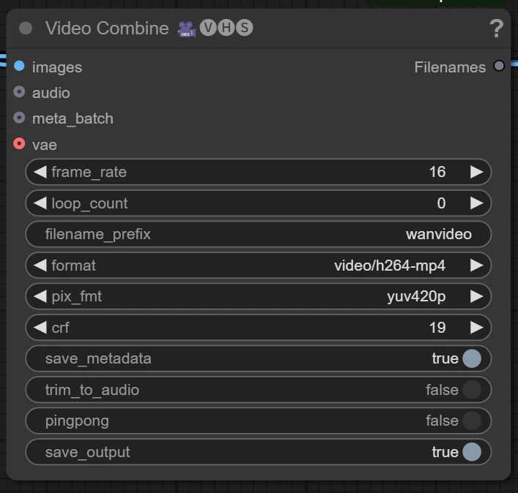Switch off the save_output toggle

472,452
